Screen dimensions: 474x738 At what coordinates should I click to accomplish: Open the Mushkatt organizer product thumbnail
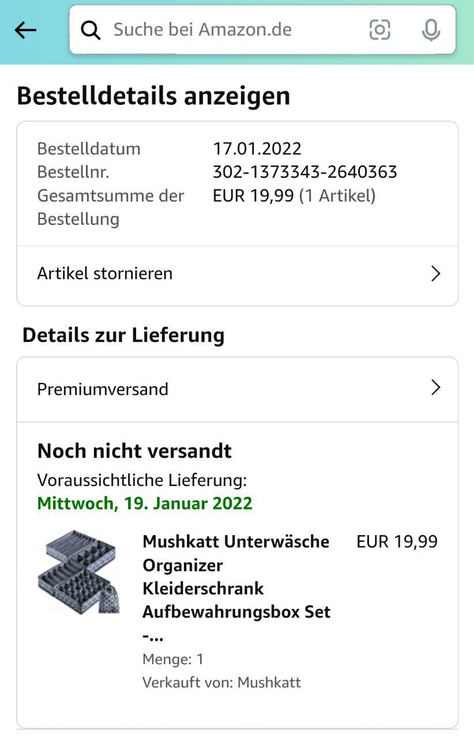[78, 573]
